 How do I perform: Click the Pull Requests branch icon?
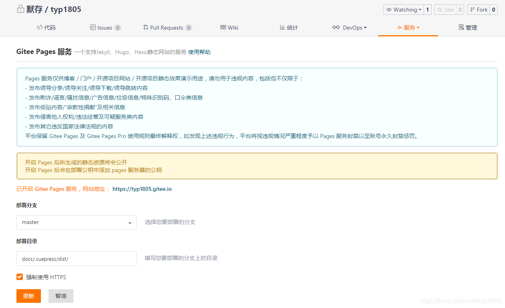coord(146,28)
